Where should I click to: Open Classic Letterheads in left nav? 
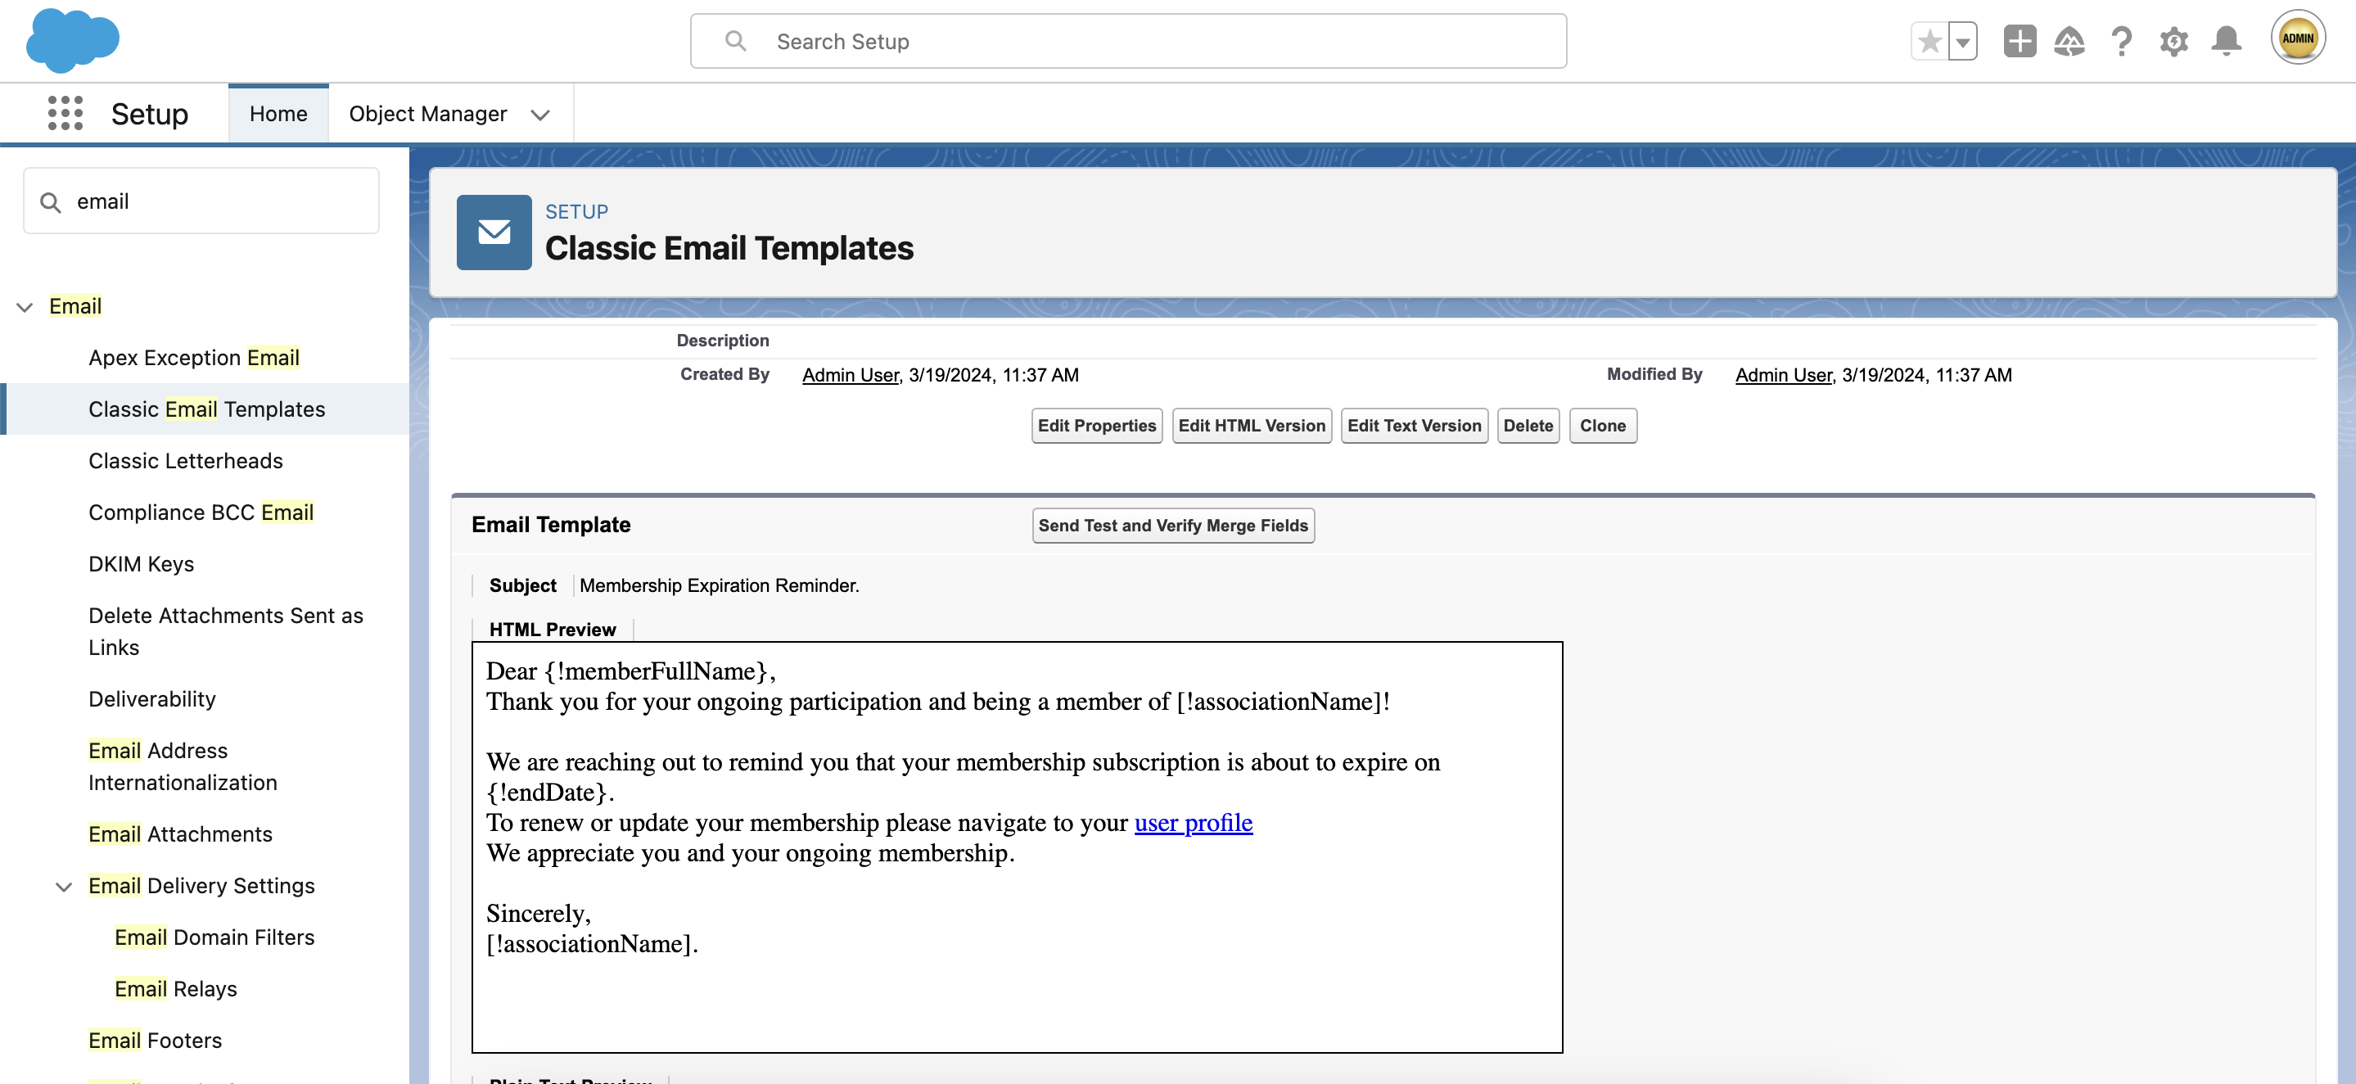(x=185, y=458)
